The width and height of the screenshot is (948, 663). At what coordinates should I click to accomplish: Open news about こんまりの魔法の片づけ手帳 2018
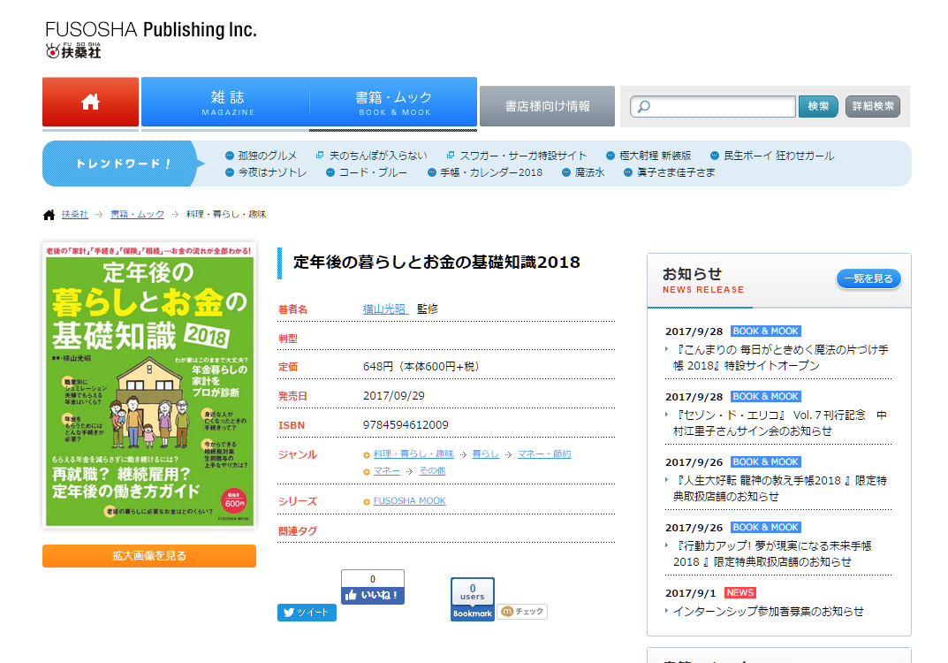coord(780,357)
